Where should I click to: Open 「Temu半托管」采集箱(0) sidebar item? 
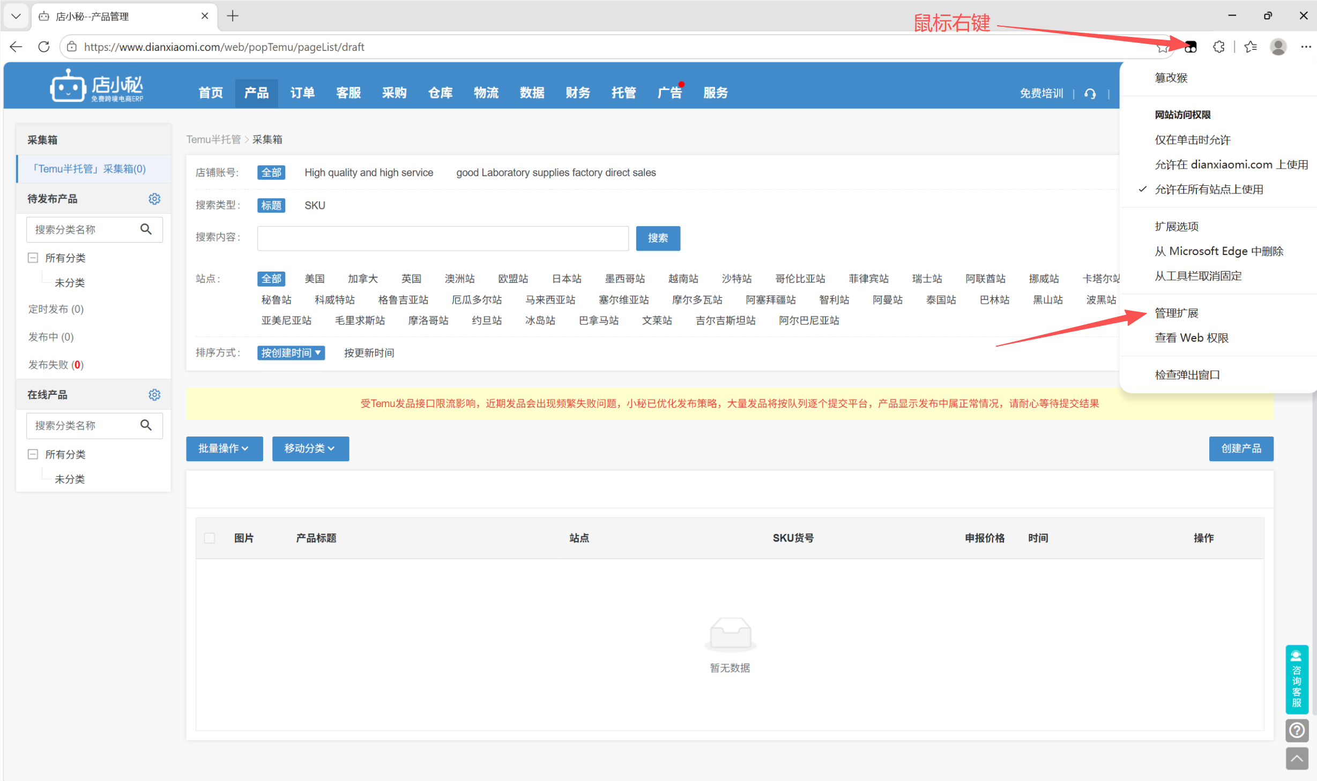click(94, 169)
